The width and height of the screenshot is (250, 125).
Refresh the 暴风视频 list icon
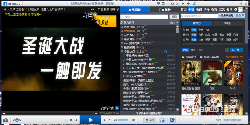click(x=122, y=23)
